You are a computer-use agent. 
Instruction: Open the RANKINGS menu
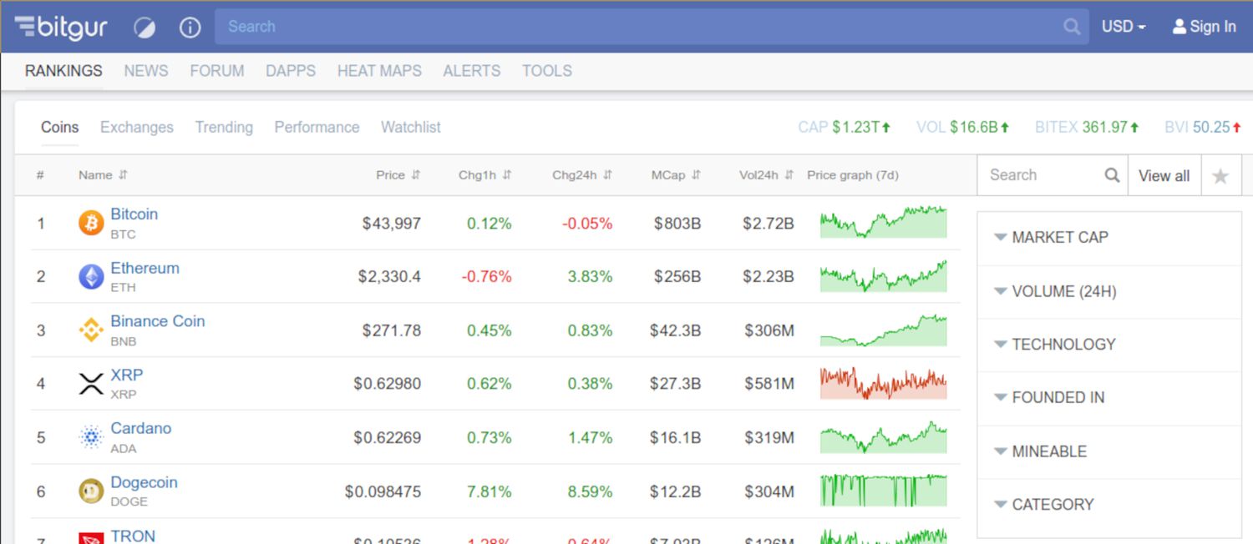tap(63, 71)
